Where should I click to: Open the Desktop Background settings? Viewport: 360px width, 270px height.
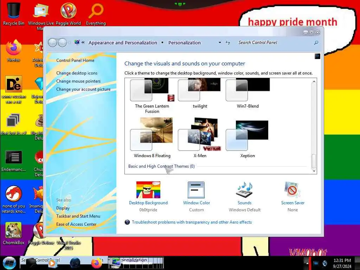pos(148,197)
